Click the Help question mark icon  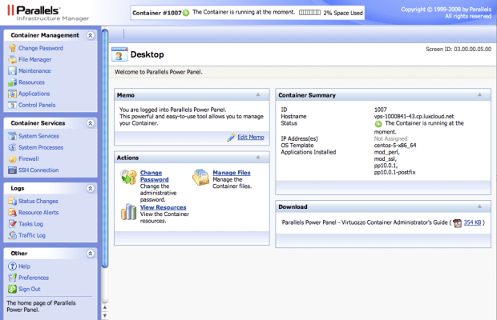[12, 266]
